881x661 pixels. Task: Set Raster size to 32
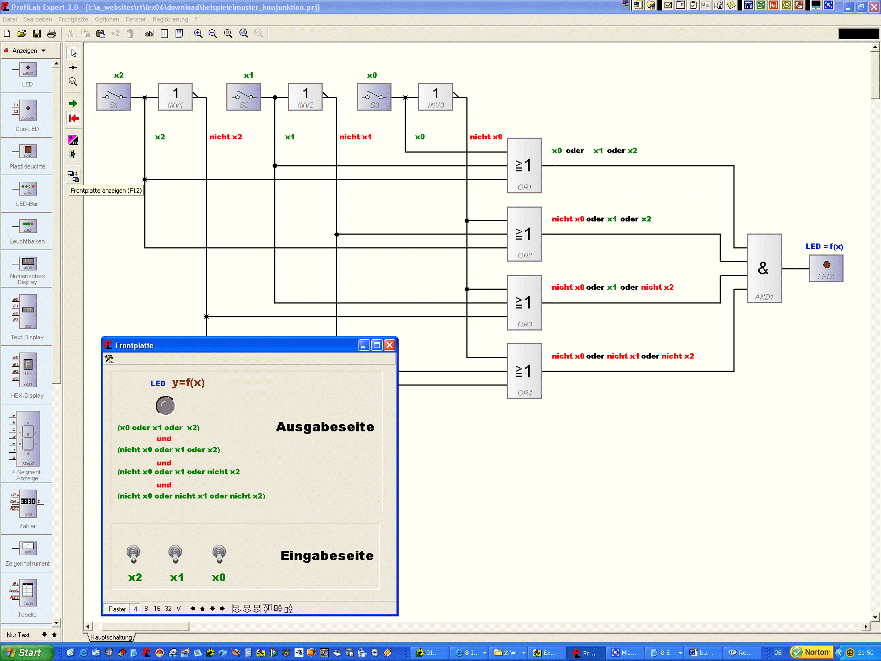[168, 609]
